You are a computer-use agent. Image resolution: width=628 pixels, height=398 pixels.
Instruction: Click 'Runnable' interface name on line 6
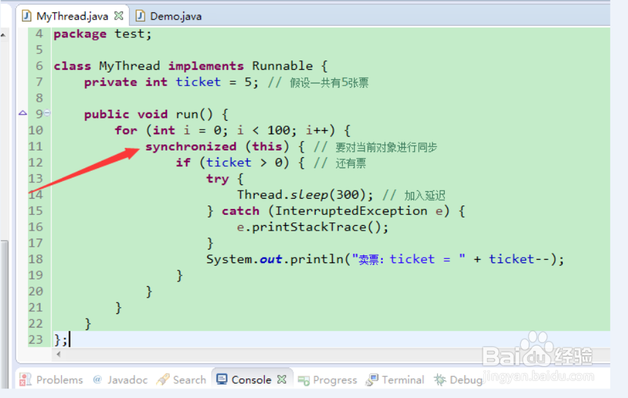(282, 66)
